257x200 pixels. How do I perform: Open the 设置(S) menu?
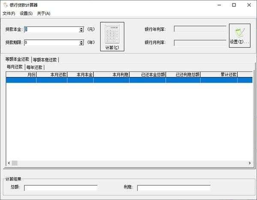click(x=26, y=13)
